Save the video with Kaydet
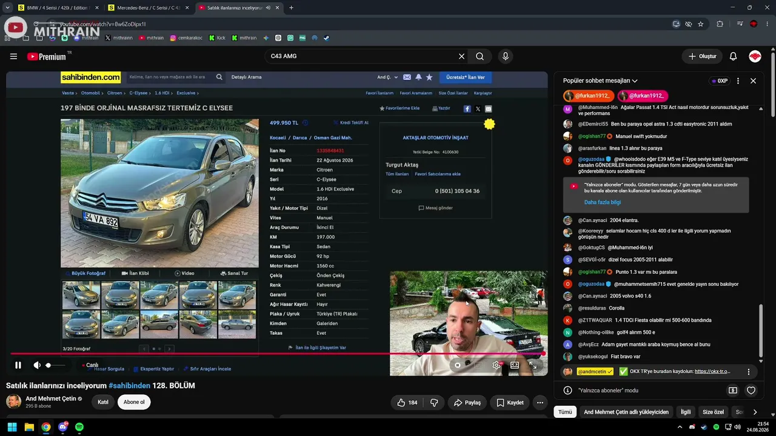776x436 pixels. [x=510, y=403]
